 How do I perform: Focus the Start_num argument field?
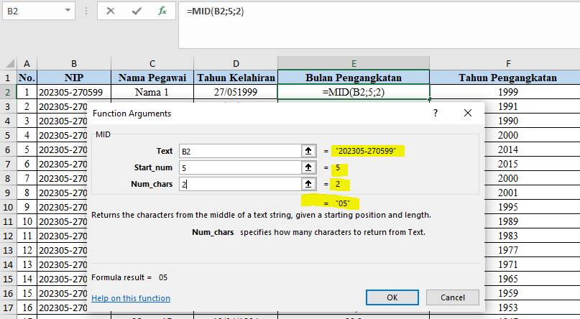241,168
